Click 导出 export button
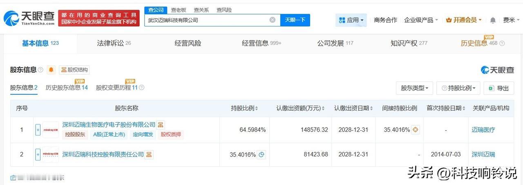Image resolution: width=523 pixels, height=185 pixels. pyautogui.click(x=498, y=88)
